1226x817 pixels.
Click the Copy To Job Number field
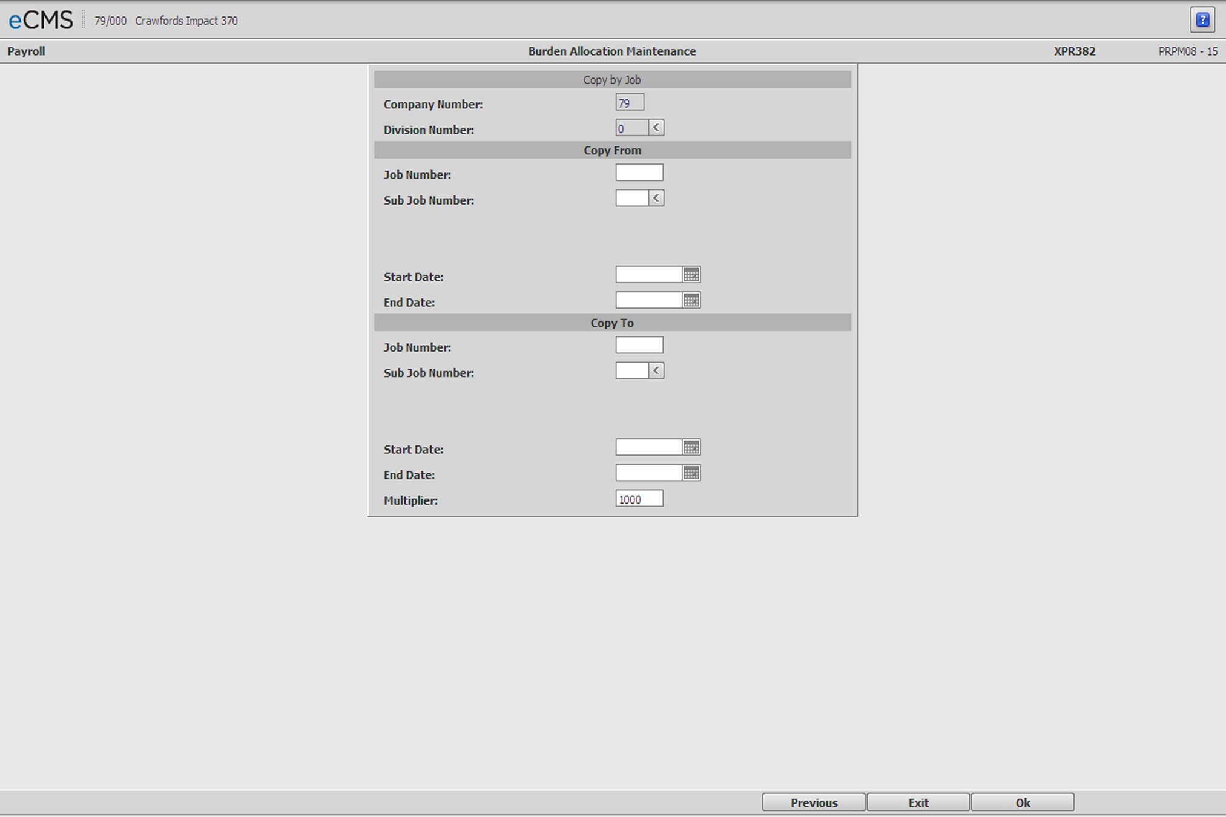pyautogui.click(x=639, y=344)
